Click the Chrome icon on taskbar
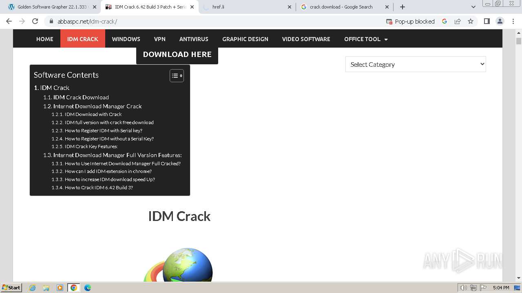The width and height of the screenshot is (522, 293). click(74, 288)
